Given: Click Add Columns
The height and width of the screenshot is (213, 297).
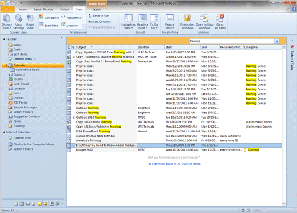Looking at the screenshot, I should pos(99,22).
